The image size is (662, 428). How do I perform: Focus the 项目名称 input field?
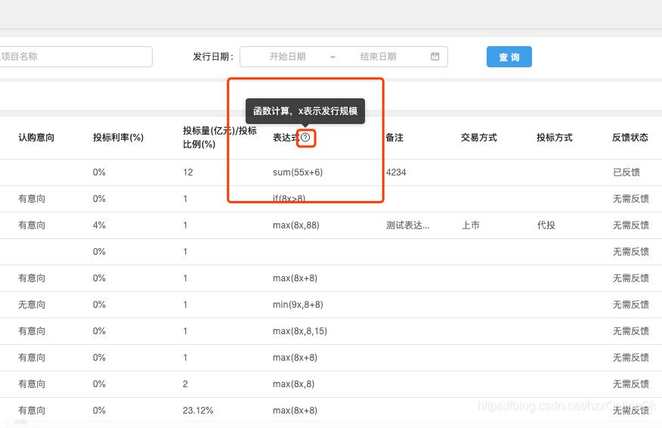[x=76, y=57]
